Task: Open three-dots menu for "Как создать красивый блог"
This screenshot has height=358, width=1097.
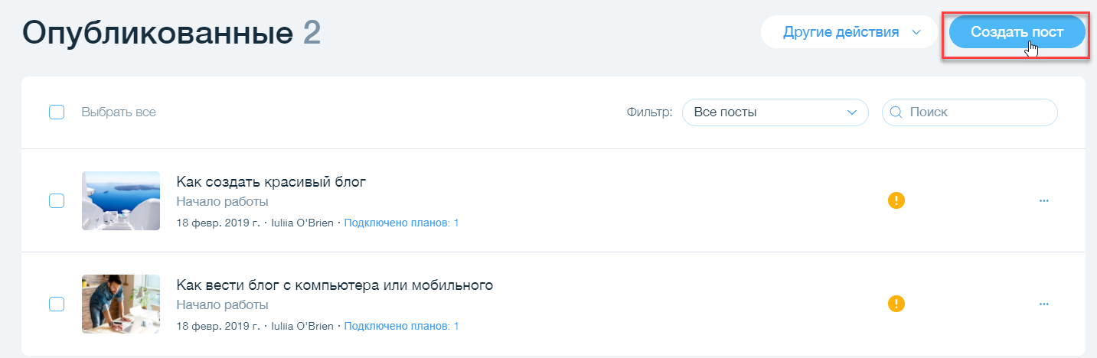Action: (1043, 201)
